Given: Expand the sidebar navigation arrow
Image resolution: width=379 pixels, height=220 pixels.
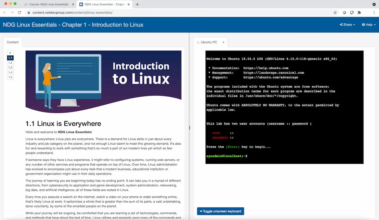Looking at the screenshot, I should tap(10, 52).
